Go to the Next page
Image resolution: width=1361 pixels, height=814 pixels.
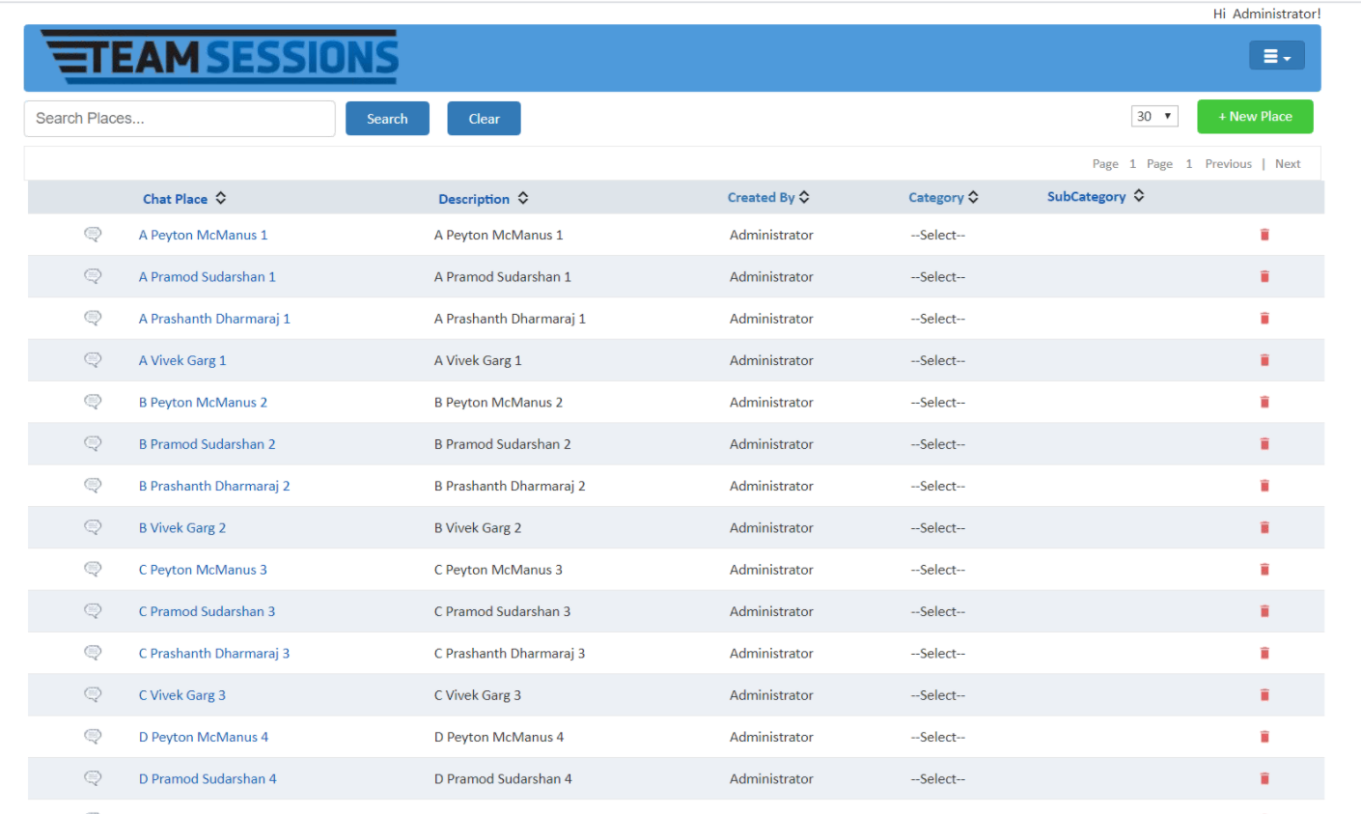pyautogui.click(x=1288, y=164)
